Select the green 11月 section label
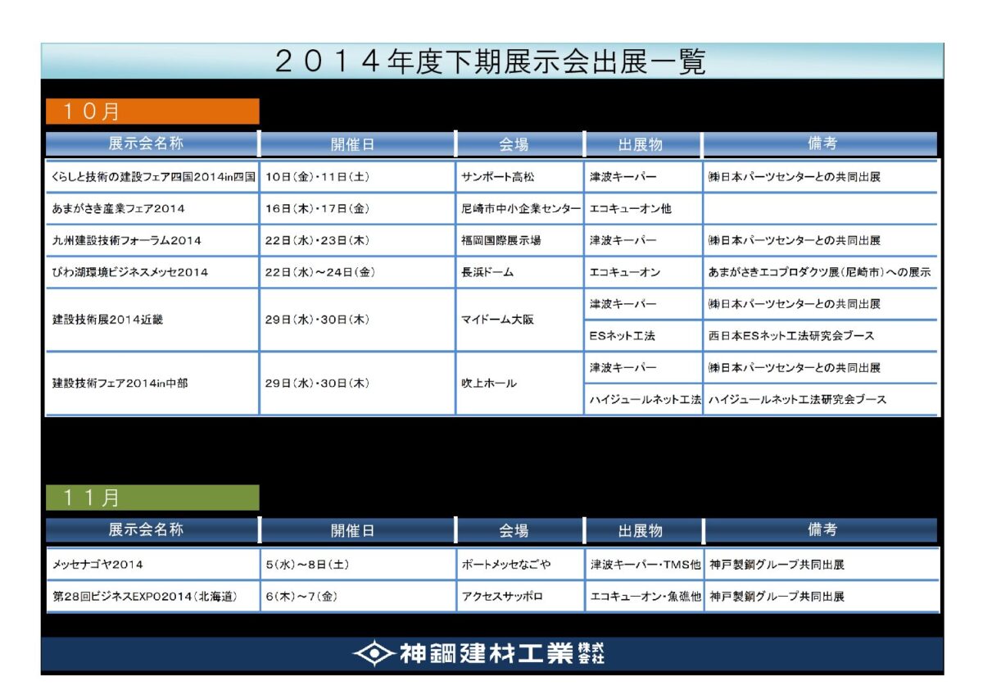Screen dimensions: 983x695 [x=152, y=497]
